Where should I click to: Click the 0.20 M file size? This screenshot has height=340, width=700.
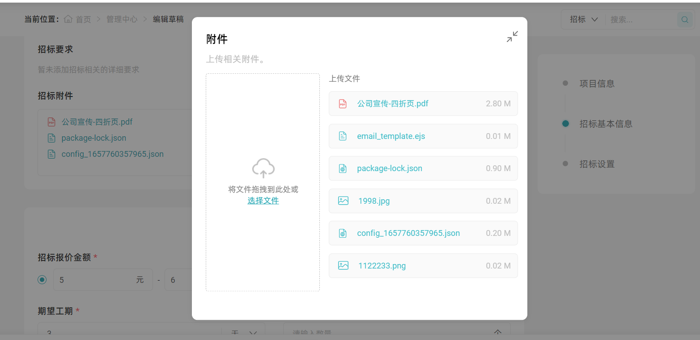[498, 233]
